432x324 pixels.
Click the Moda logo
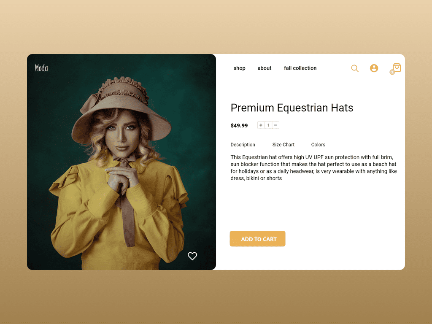coord(41,68)
